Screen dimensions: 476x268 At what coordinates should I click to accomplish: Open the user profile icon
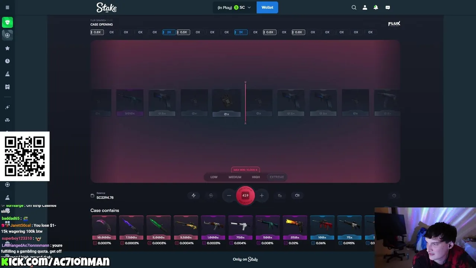(x=365, y=7)
